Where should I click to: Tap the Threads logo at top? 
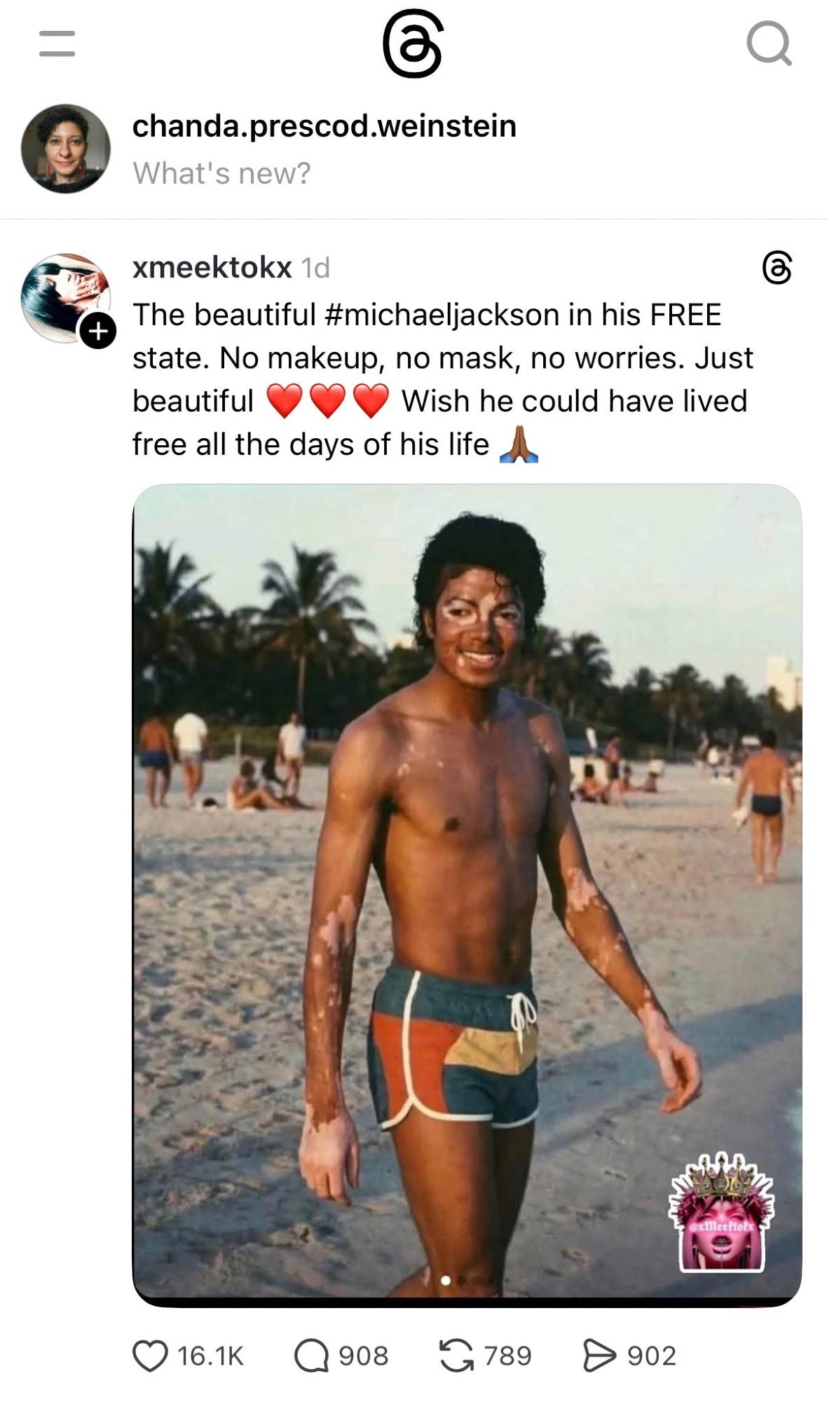pos(413,43)
